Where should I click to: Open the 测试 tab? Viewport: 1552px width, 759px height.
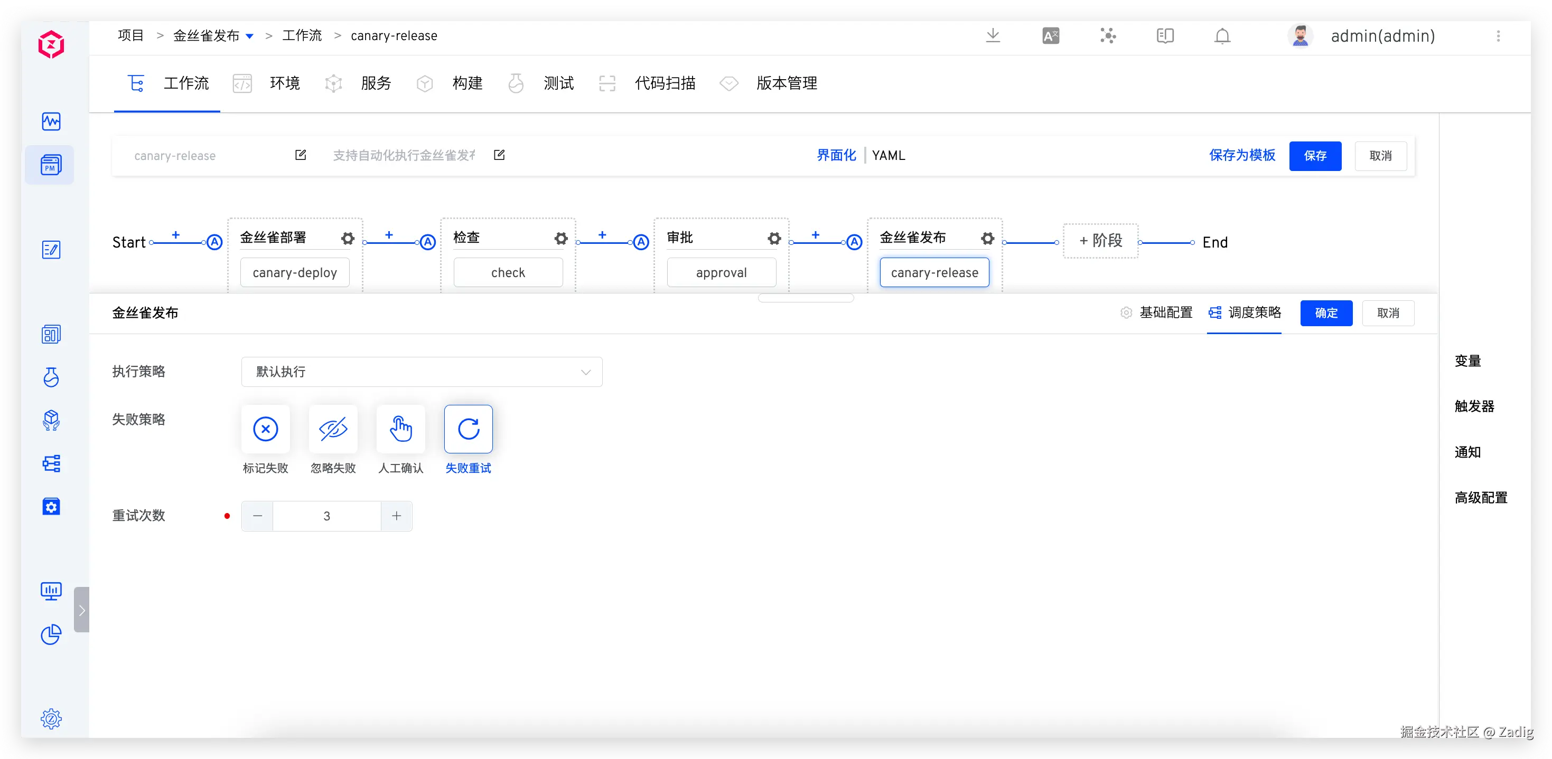coord(540,83)
